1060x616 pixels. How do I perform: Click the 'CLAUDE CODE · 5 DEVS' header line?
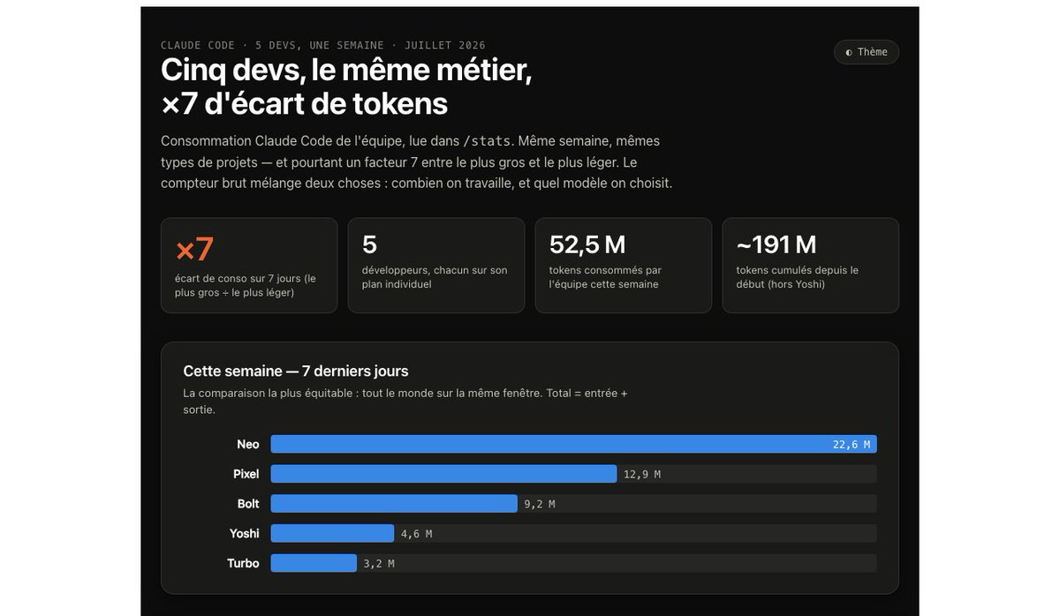pos(323,45)
